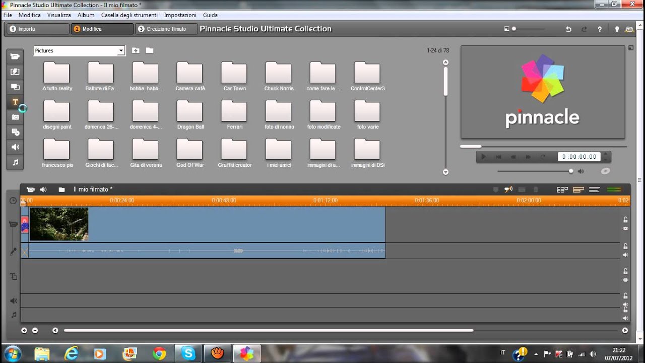This screenshot has width=645, height=363.
Task: Redo the last undone action
Action: pos(584,29)
